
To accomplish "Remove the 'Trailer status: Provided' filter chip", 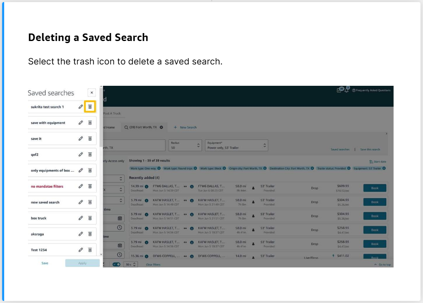I will click(349, 168).
